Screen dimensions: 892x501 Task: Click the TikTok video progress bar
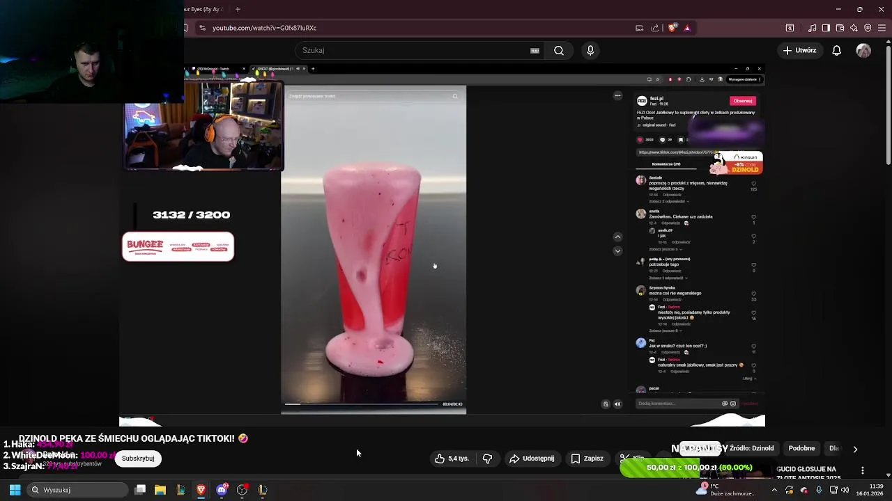coord(362,404)
